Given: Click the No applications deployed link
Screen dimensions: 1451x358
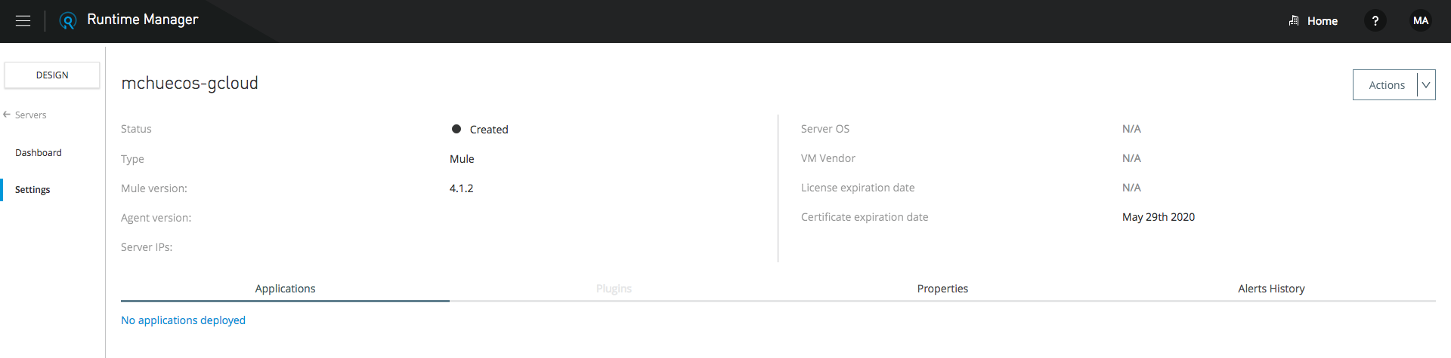Looking at the screenshot, I should pyautogui.click(x=183, y=320).
